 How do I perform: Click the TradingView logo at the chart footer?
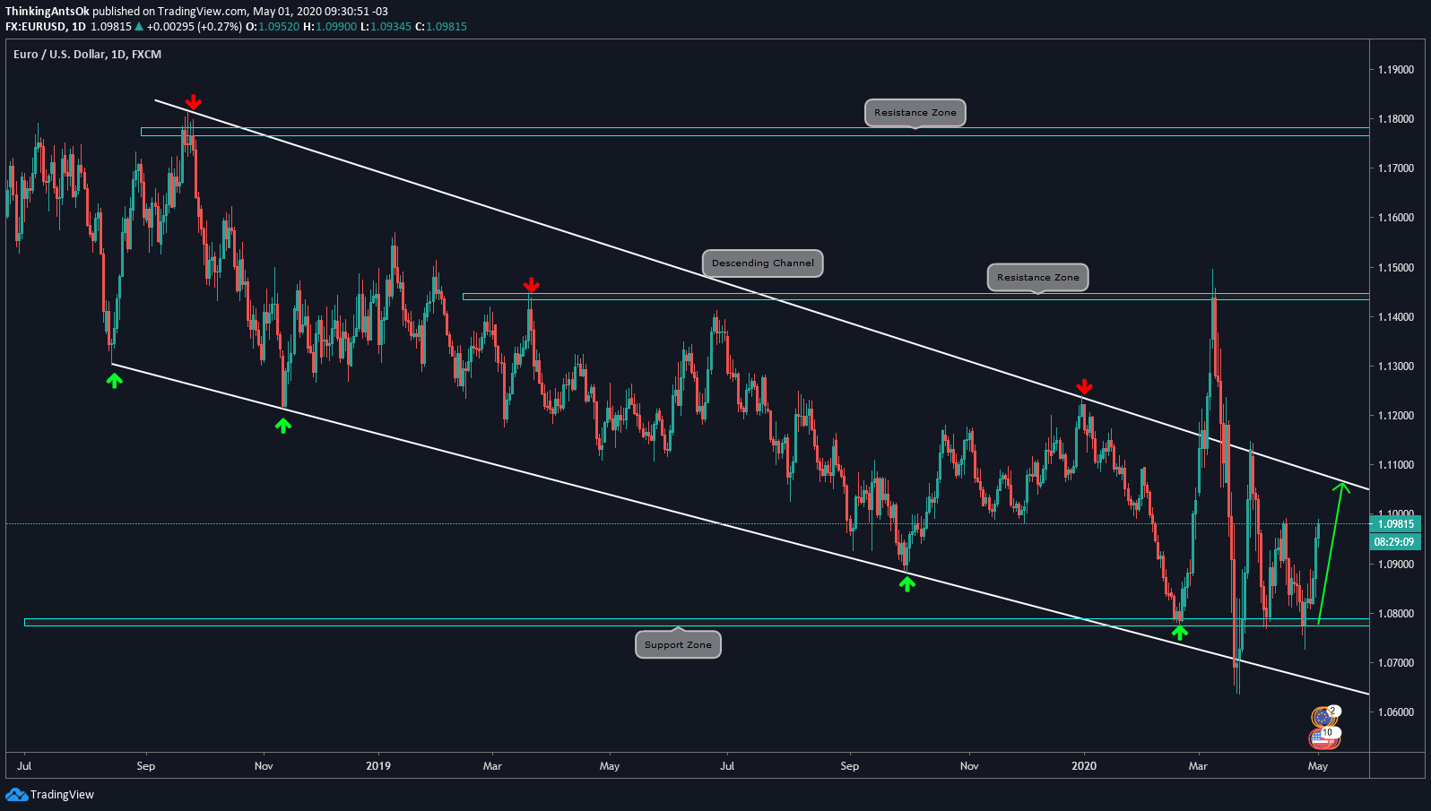[49, 794]
